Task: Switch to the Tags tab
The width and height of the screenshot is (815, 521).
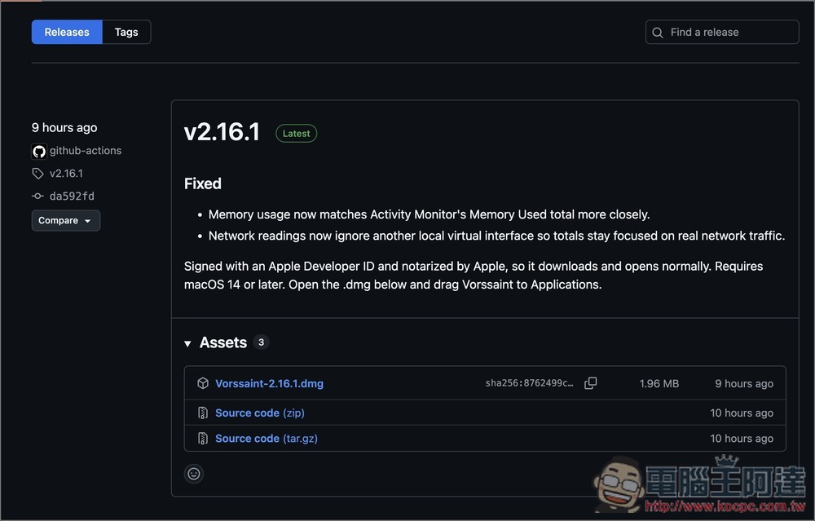Action: point(126,33)
